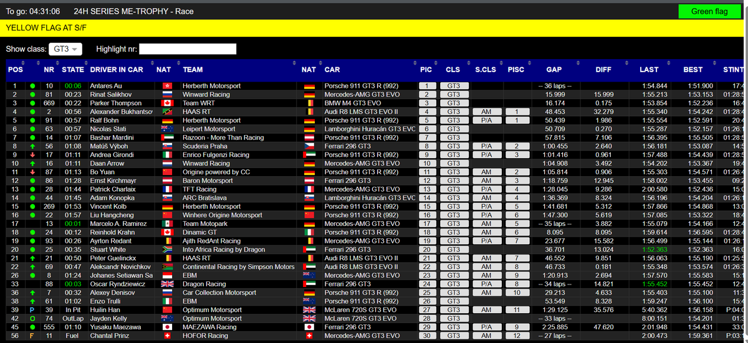Screen dimensions: 748x343
Task: Sort by the PIC column header
Action: (426, 70)
